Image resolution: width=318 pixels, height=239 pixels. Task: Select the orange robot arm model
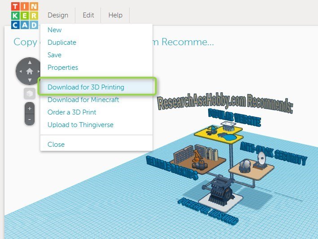point(197,156)
